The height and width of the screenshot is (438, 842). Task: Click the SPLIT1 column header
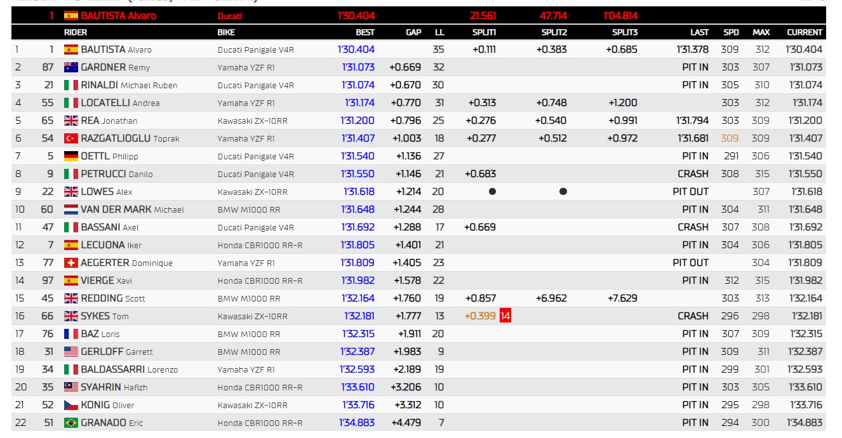tap(484, 32)
